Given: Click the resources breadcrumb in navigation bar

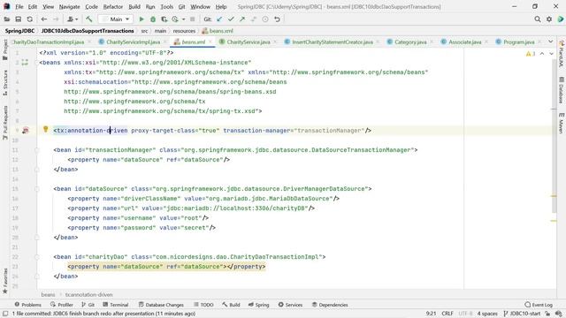Looking at the screenshot, I should pos(184,31).
